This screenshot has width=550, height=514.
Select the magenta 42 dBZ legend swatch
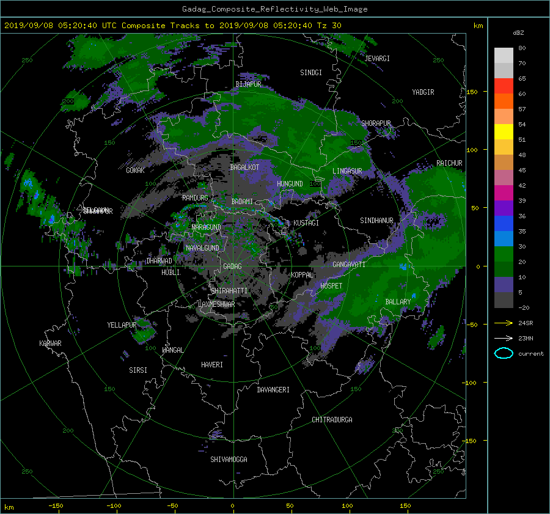point(504,193)
